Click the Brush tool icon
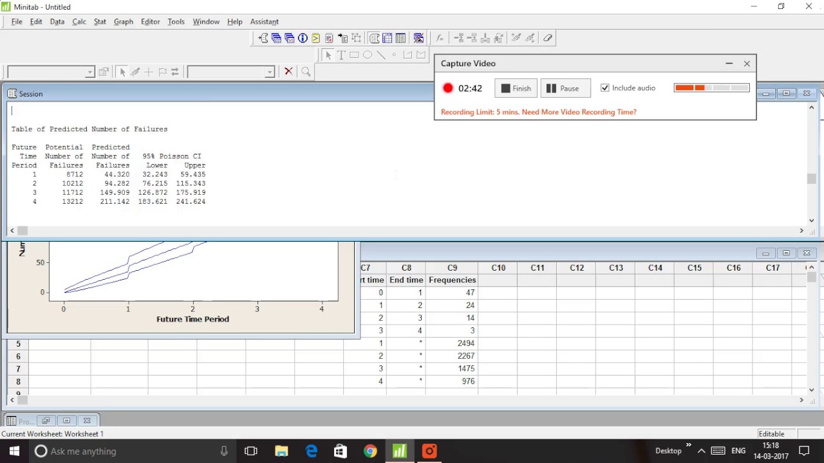Viewport: 824px width, 463px height. 135,71
